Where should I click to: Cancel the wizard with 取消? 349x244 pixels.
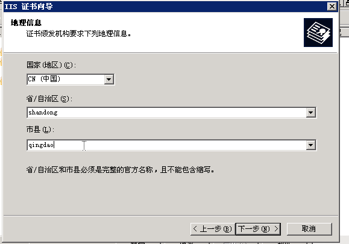[x=309, y=229]
